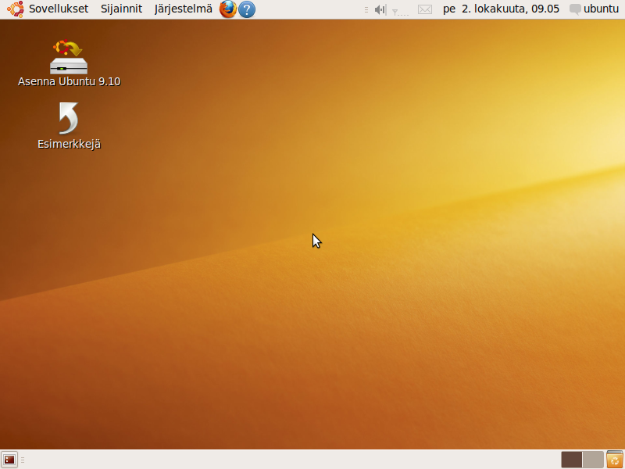Open the Sijainnit places menu

pos(121,9)
